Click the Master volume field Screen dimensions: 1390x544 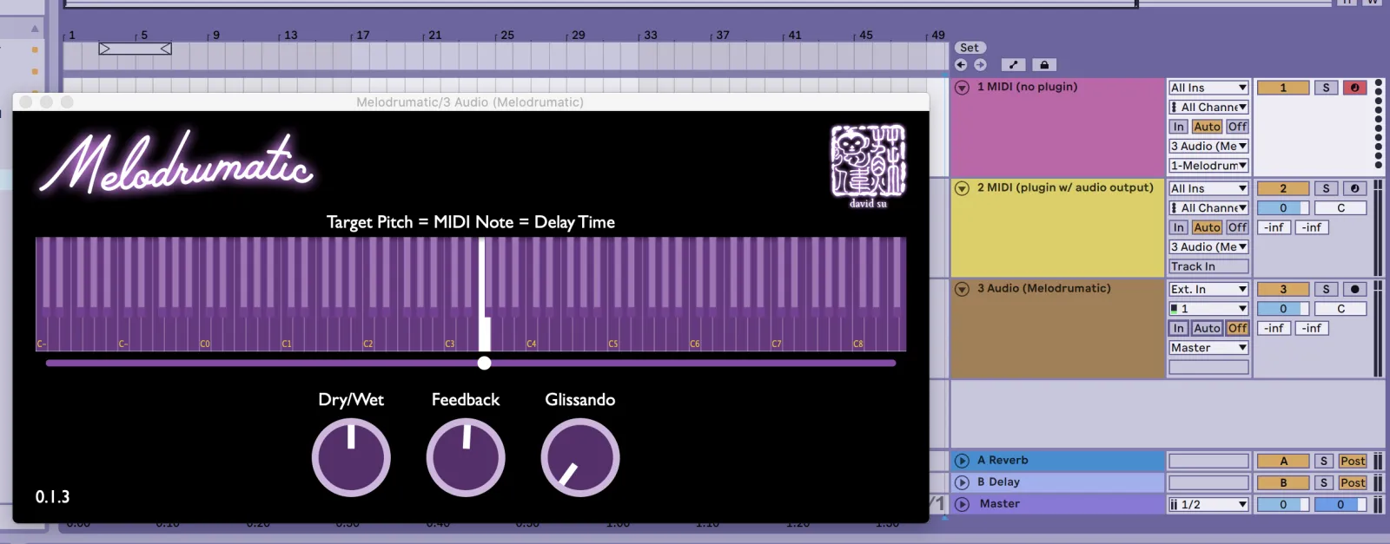tap(1283, 504)
